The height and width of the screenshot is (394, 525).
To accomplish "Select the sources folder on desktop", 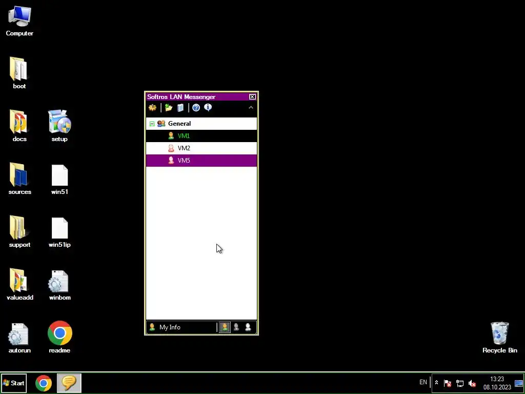I will [x=20, y=179].
